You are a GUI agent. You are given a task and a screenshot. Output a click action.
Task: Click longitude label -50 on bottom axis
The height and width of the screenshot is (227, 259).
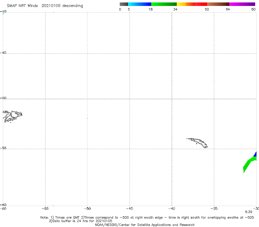87,208
